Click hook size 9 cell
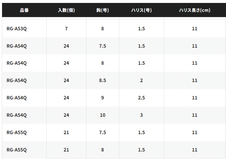Image resolution: width=226 pixels, height=160 pixels. (x=102, y=98)
